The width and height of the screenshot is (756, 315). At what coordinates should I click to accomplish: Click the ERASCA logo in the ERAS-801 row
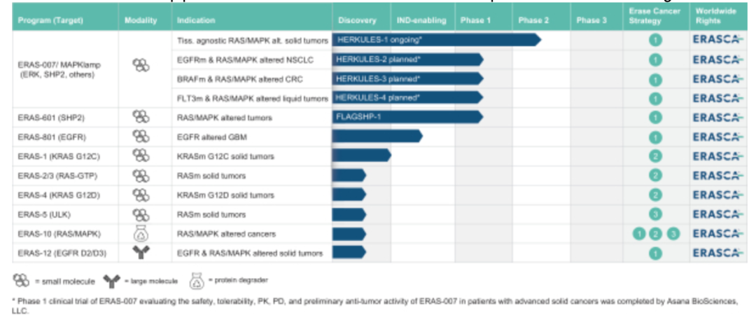click(x=715, y=136)
